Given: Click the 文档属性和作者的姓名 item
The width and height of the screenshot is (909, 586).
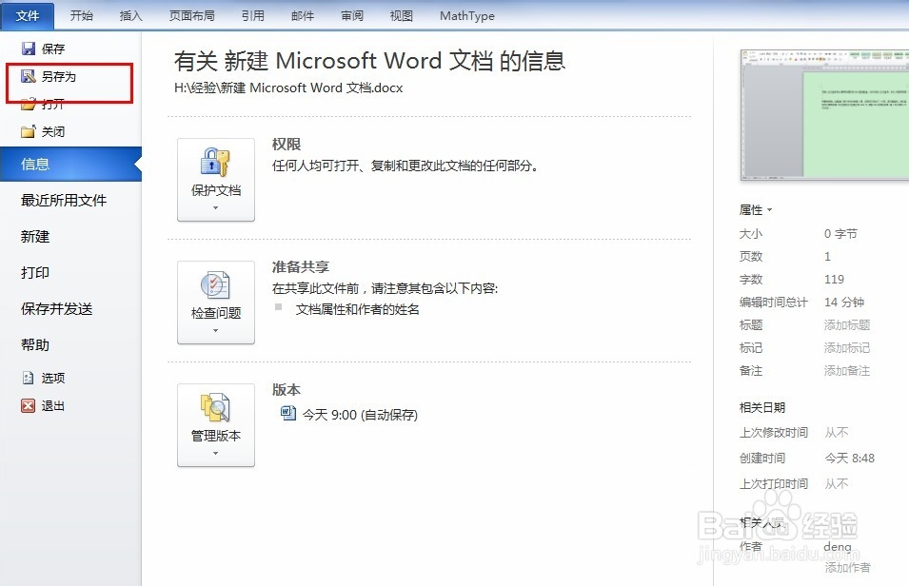Looking at the screenshot, I should (x=358, y=309).
